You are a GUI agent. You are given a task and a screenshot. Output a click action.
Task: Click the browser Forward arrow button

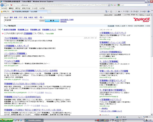[x=5, y=5]
